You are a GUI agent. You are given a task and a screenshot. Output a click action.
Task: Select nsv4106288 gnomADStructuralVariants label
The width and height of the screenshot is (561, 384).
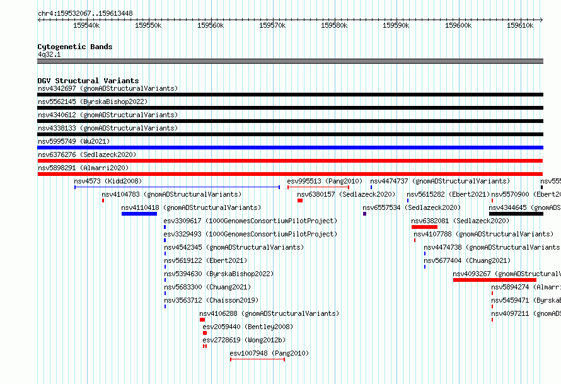(x=269, y=313)
